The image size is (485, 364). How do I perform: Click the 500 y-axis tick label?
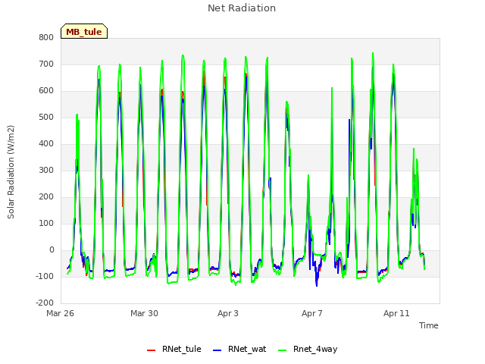(46, 117)
